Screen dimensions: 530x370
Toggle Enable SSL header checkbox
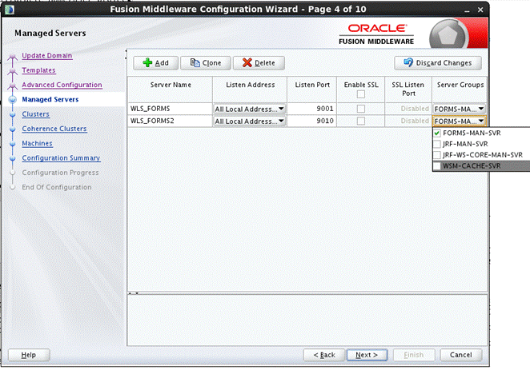pos(361,94)
